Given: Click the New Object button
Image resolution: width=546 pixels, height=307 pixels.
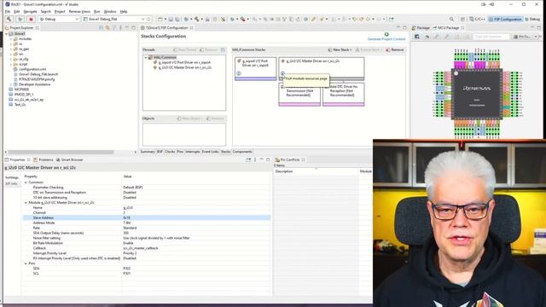Looking at the screenshot, I should 189,119.
